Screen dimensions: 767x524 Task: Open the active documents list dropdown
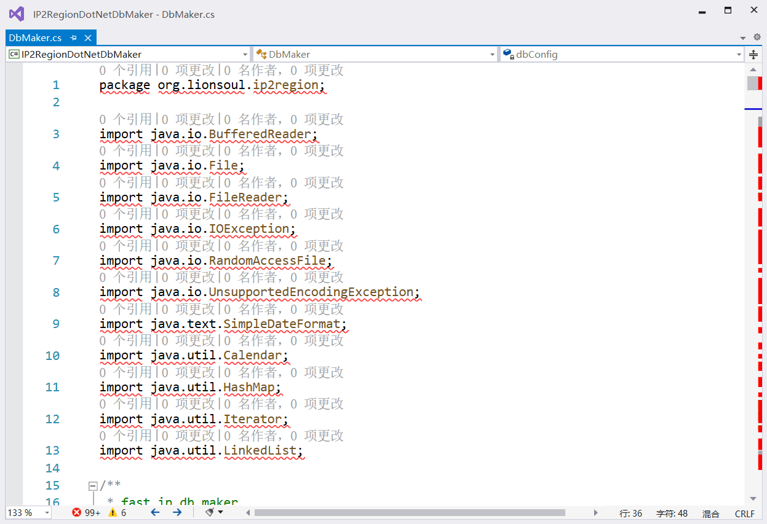[x=742, y=38]
